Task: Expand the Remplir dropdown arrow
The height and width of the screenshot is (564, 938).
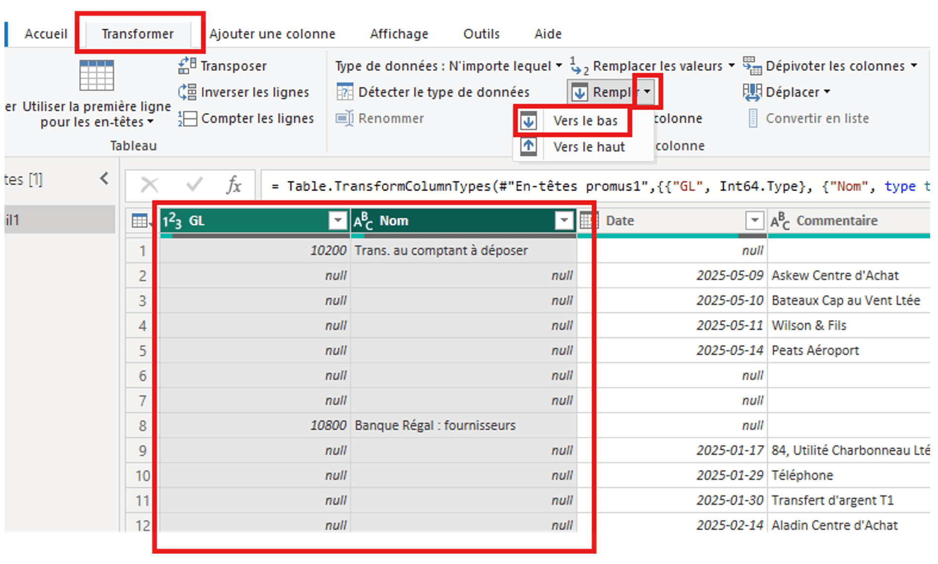Action: [x=647, y=92]
